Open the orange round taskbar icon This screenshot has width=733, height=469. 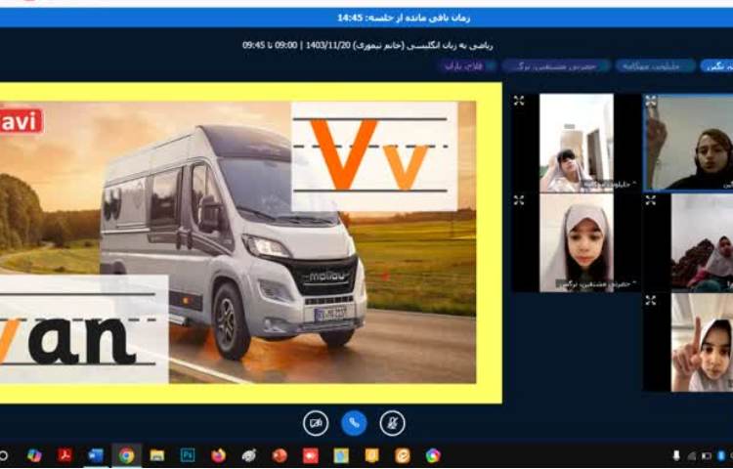pyautogui.click(x=403, y=455)
